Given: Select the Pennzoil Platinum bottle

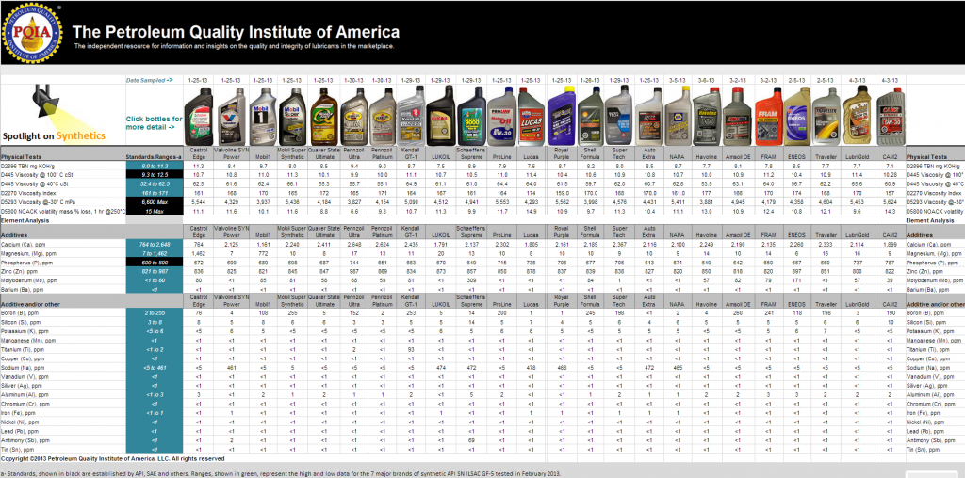Looking at the screenshot, I should [382, 116].
